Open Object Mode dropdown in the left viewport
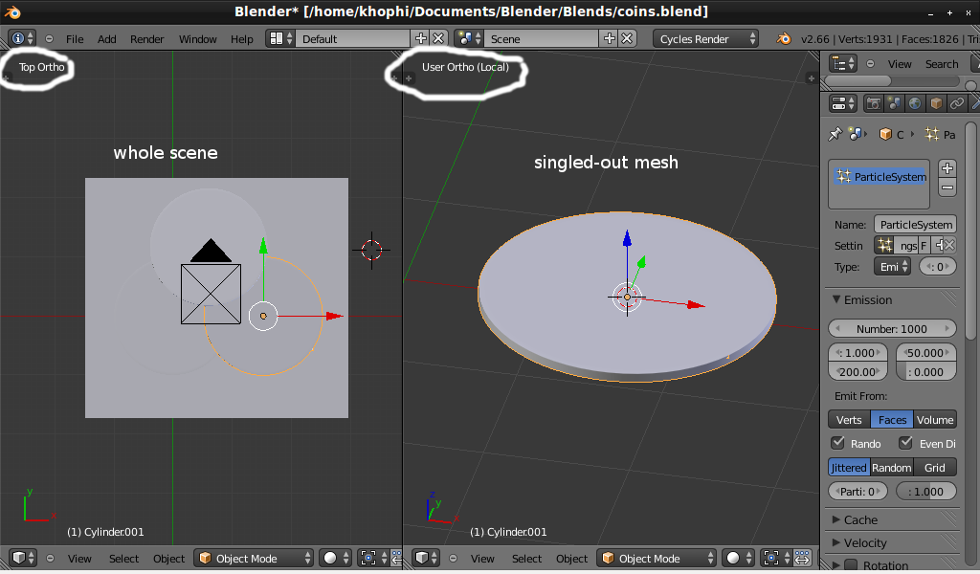The image size is (980, 574). 254,559
